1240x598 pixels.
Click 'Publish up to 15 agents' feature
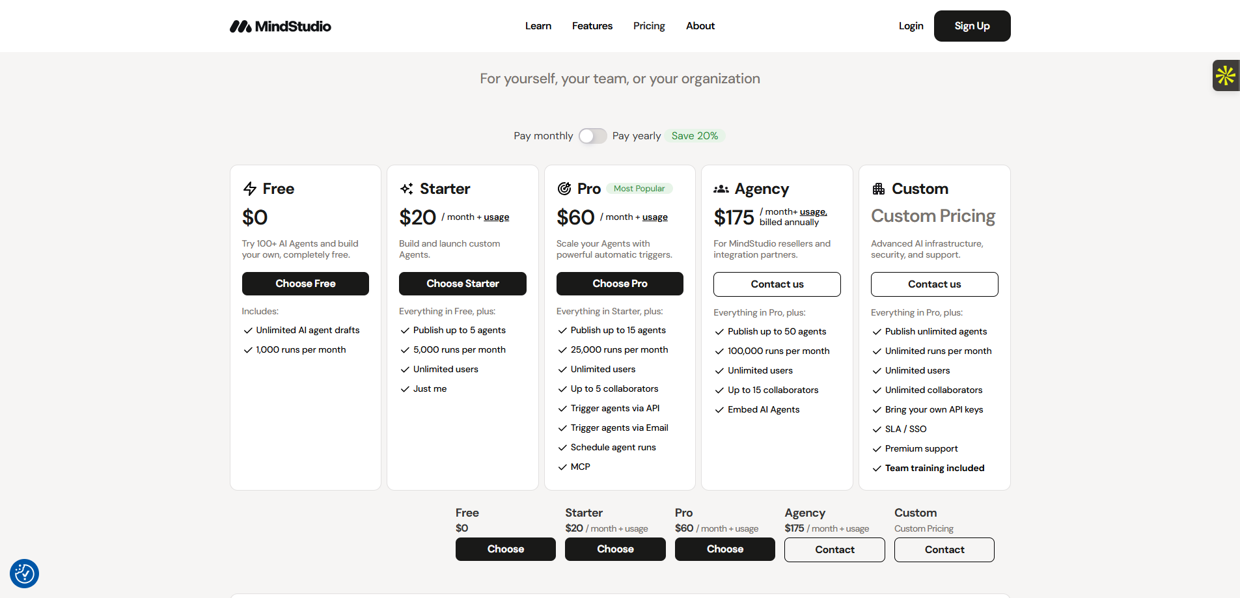(618, 331)
